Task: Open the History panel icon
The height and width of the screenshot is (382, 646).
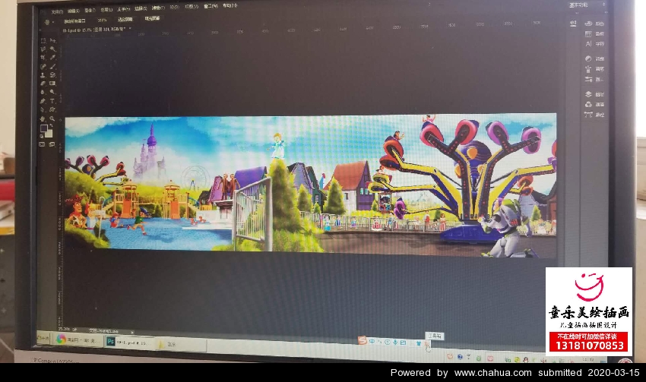Action: 573,24
